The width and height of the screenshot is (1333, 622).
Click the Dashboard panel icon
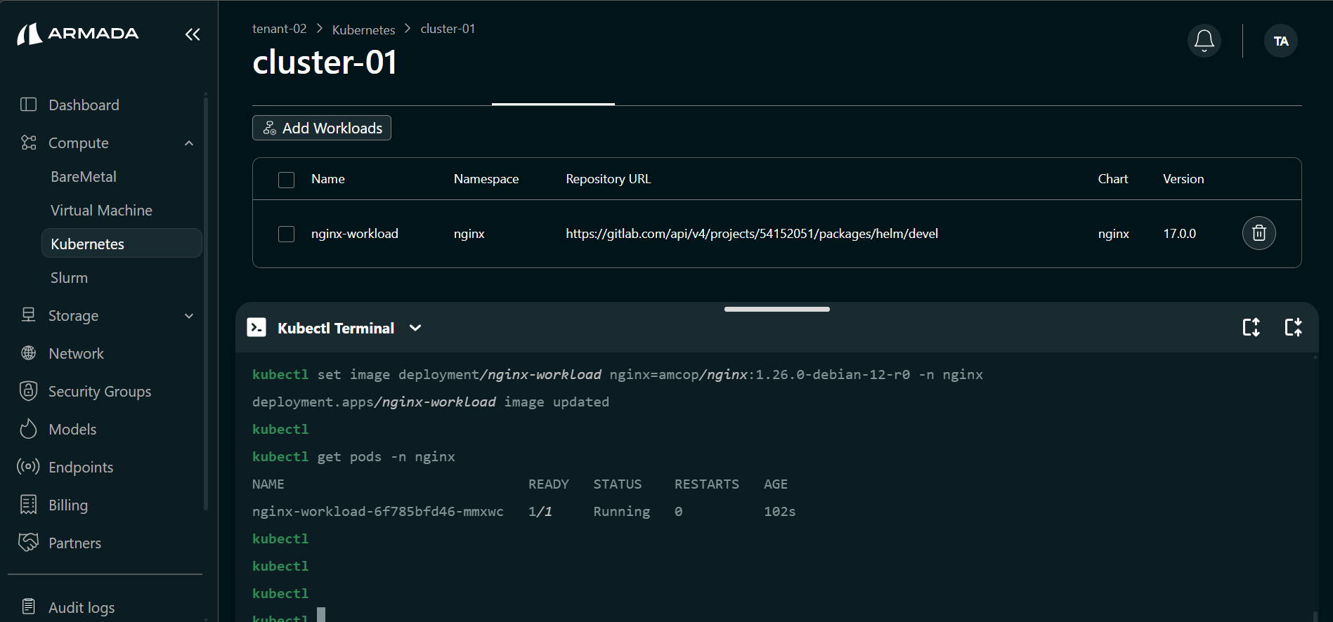28,105
